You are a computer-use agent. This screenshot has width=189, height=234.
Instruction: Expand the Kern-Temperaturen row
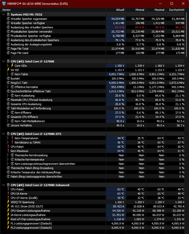[8, 138]
